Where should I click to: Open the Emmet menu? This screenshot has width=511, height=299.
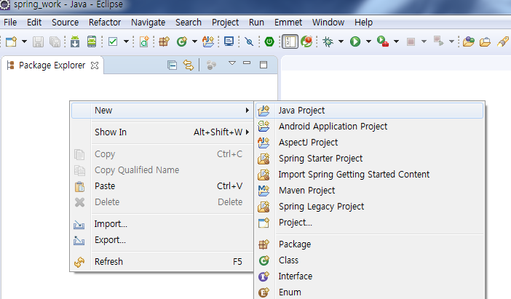coord(288,23)
